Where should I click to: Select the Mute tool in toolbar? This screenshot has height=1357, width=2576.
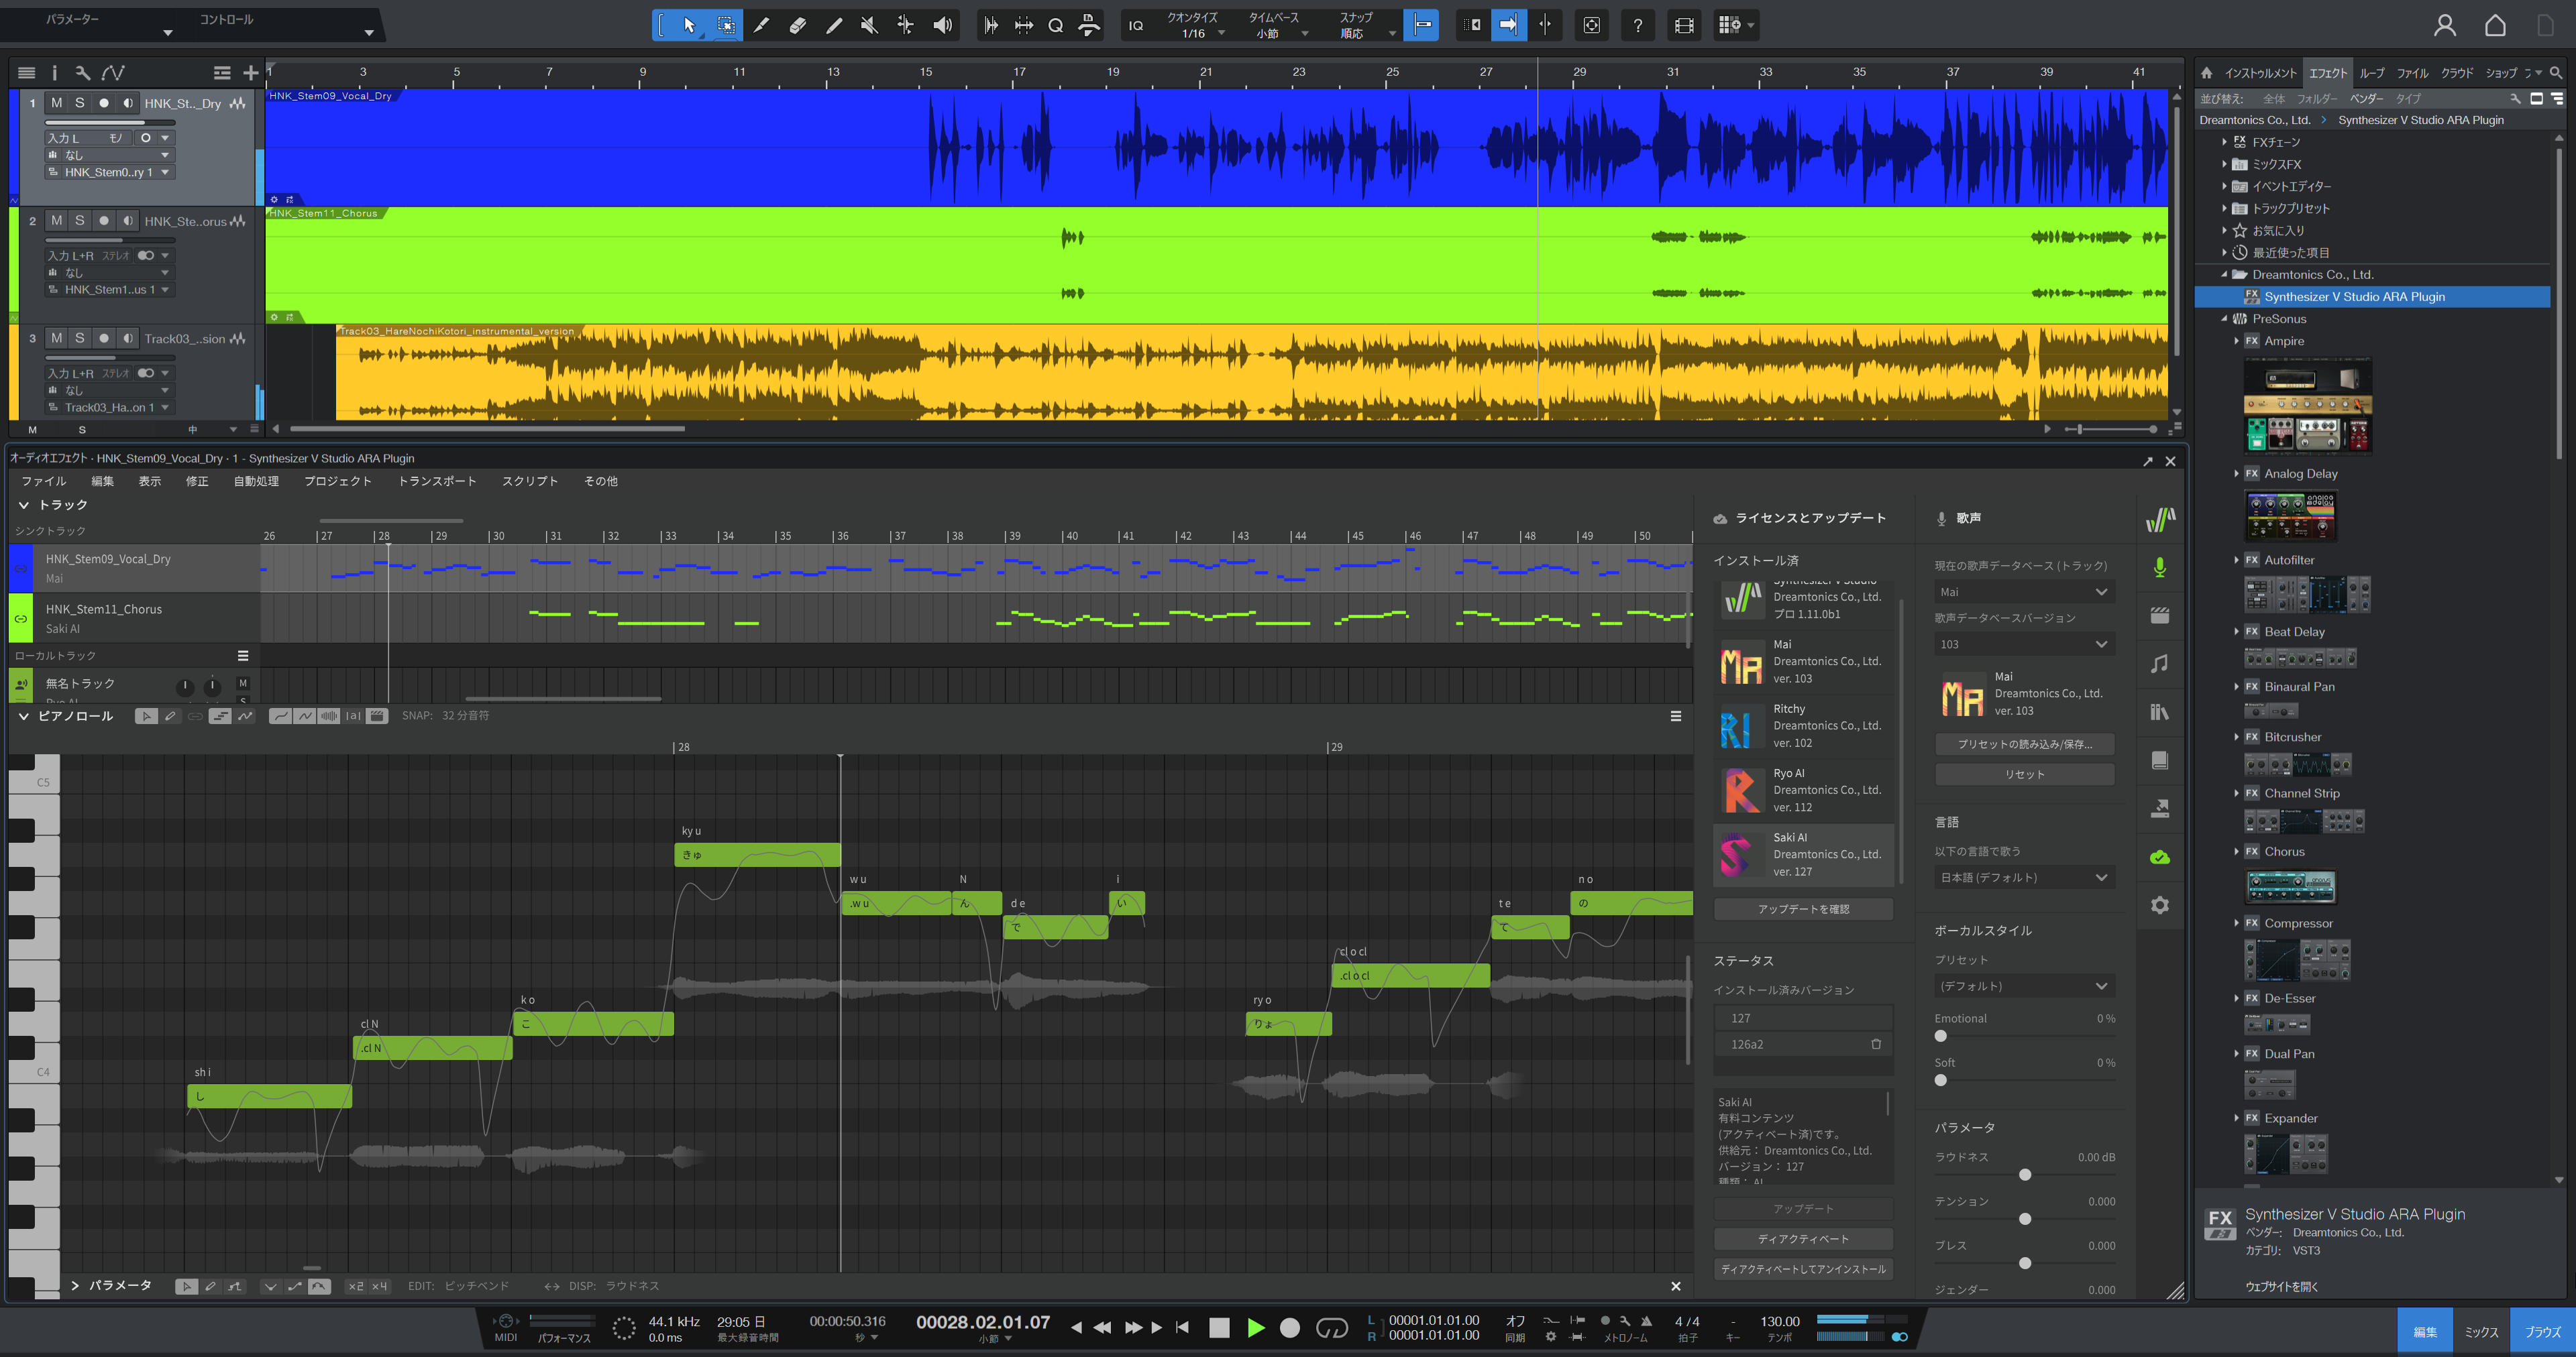[x=869, y=25]
